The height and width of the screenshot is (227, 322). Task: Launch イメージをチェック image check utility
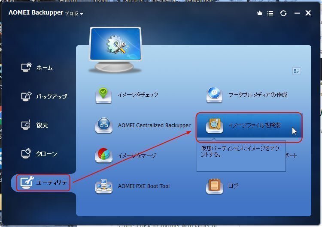click(x=138, y=95)
